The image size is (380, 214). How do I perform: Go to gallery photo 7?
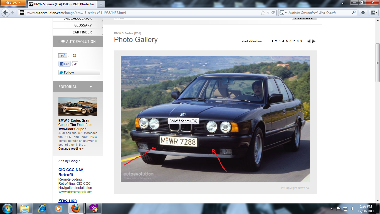pos(294,41)
